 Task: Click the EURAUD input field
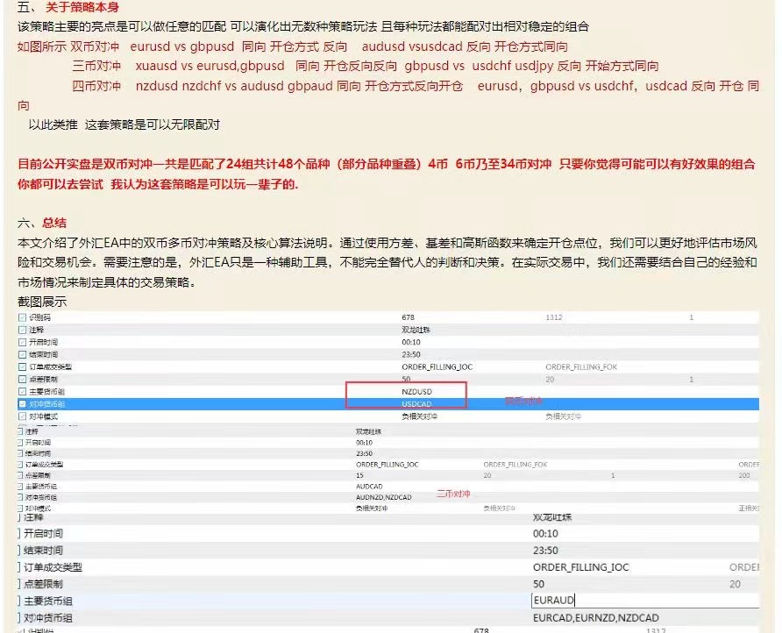645,600
